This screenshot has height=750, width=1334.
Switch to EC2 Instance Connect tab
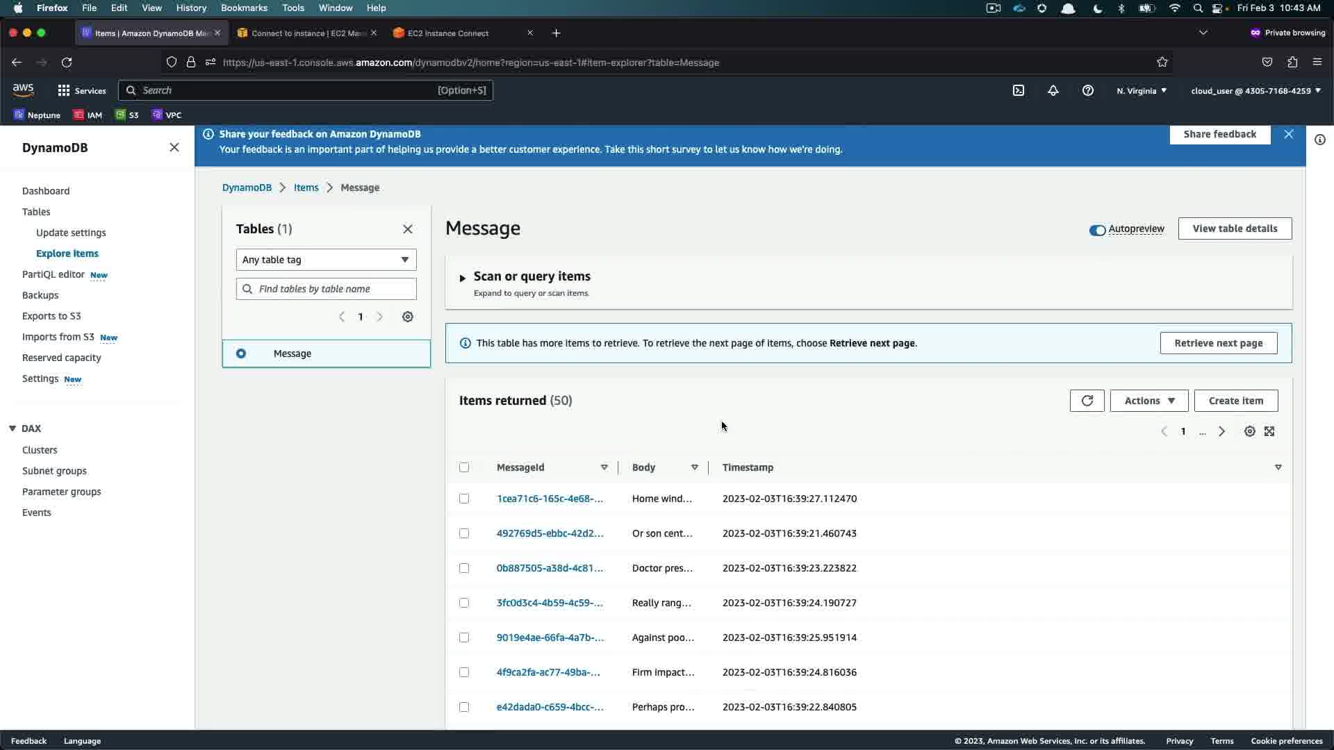pyautogui.click(x=448, y=33)
